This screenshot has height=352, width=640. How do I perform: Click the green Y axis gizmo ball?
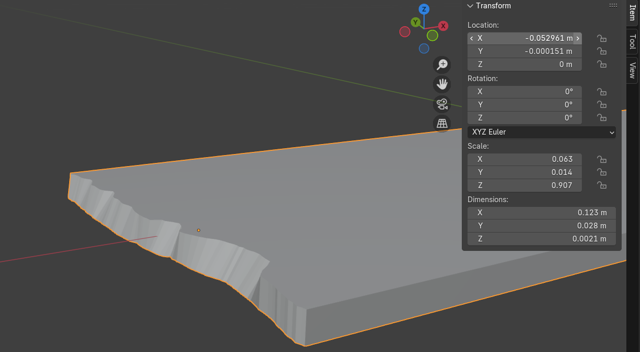click(415, 22)
